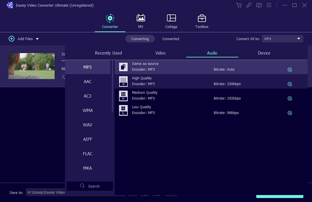This screenshot has height=202, width=312.
Task: Maximize the Eassiy window
Action: pyautogui.click(x=295, y=5)
